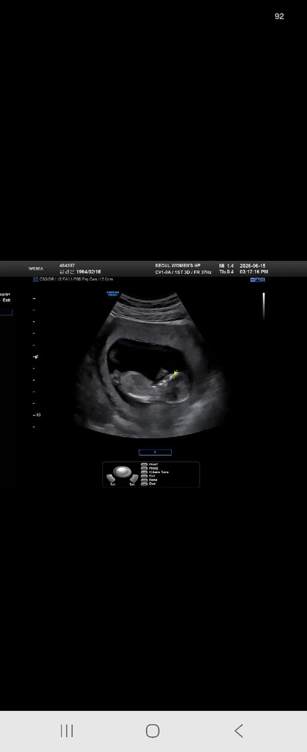This screenshot has width=307, height=752.
Task: Click the yellow arrow cursor on the ultrasound
Action: click(176, 373)
